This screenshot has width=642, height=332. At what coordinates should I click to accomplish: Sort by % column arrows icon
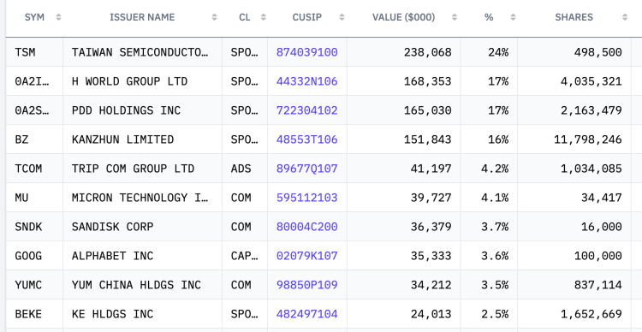(x=513, y=17)
